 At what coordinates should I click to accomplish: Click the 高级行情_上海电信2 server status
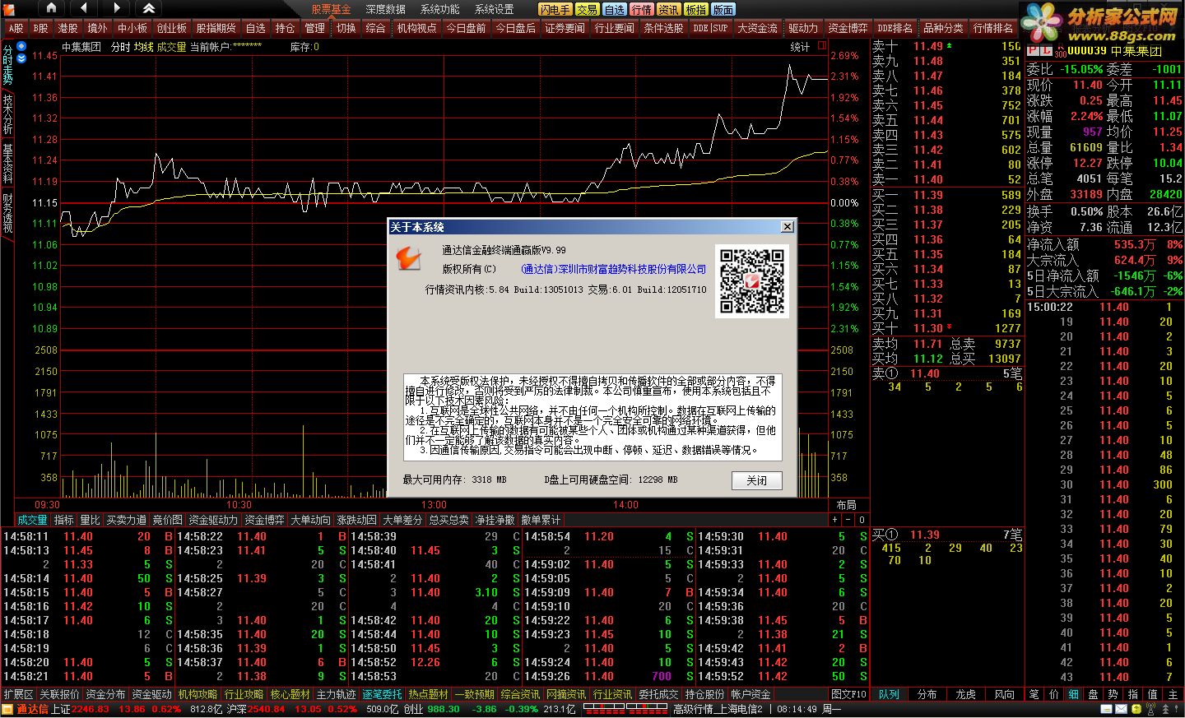pyautogui.click(x=718, y=709)
